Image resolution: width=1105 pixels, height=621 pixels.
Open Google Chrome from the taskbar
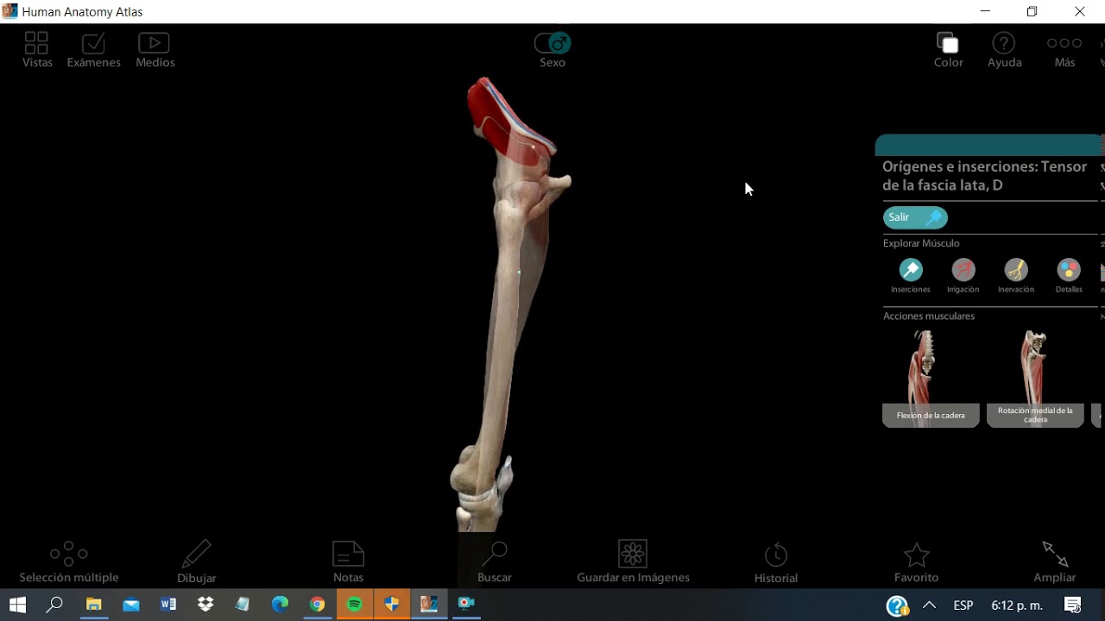coord(318,605)
